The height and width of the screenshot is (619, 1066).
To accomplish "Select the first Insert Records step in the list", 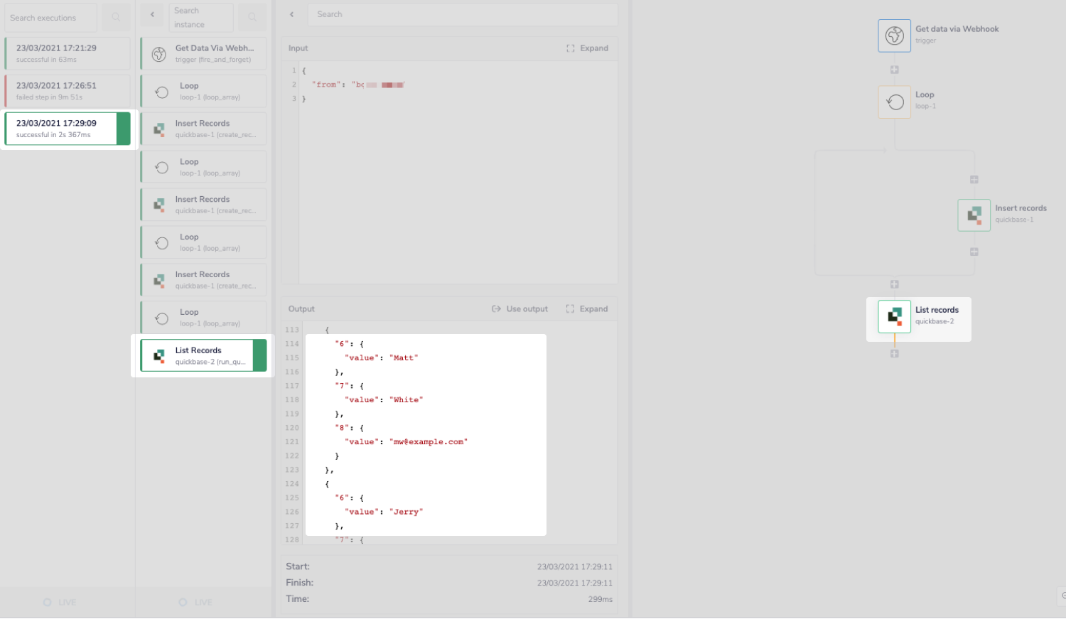I will (203, 128).
